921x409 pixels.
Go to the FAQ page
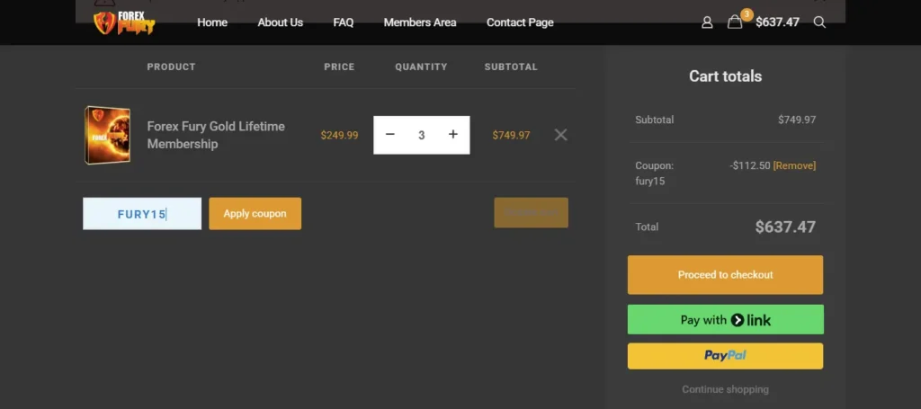(343, 22)
